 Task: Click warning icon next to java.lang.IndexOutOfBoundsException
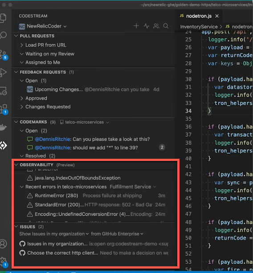tap(30, 178)
